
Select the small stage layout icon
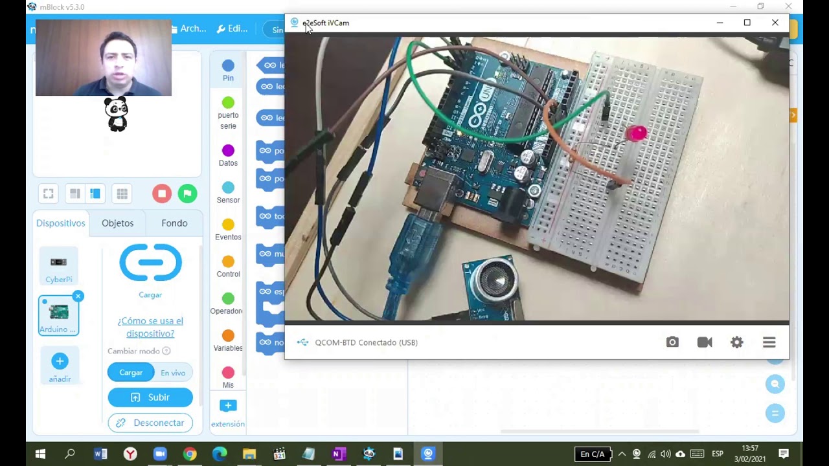coord(75,194)
